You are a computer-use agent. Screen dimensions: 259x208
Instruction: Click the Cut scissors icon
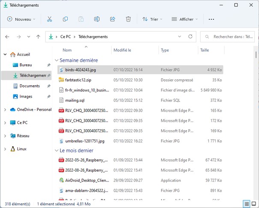(49, 19)
